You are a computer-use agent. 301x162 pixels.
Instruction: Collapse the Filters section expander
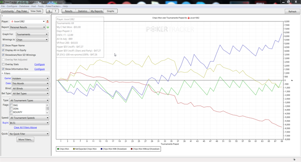tap(3, 73)
